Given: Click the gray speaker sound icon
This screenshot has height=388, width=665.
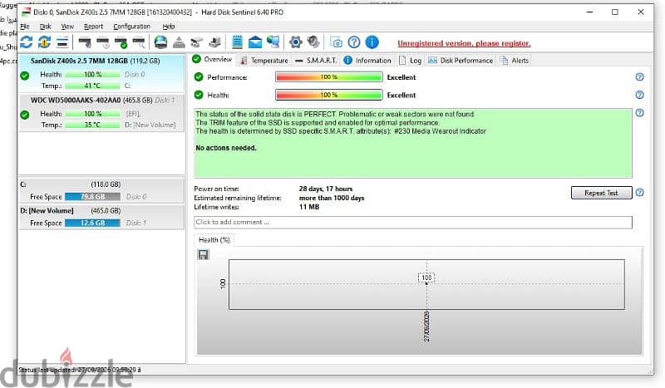Looking at the screenshot, I should click(x=313, y=42).
